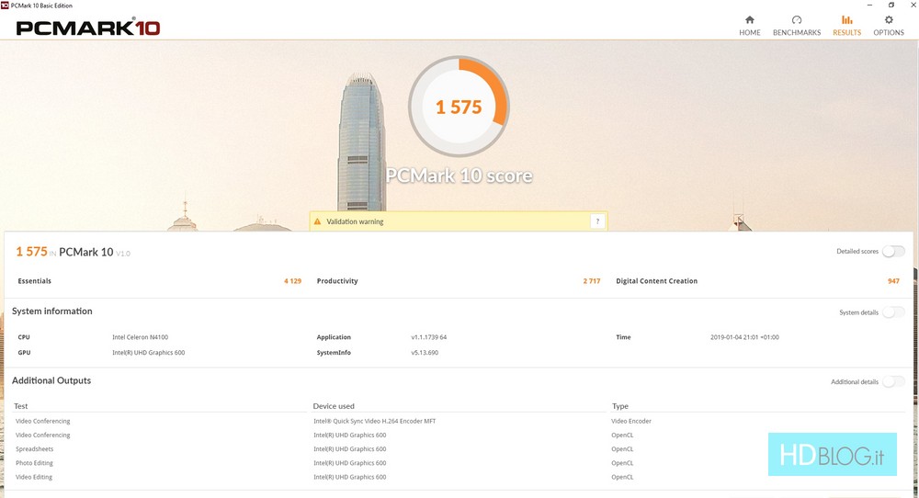Image resolution: width=919 pixels, height=498 pixels.
Task: Select the Spreadsheets test row
Action: point(34,449)
